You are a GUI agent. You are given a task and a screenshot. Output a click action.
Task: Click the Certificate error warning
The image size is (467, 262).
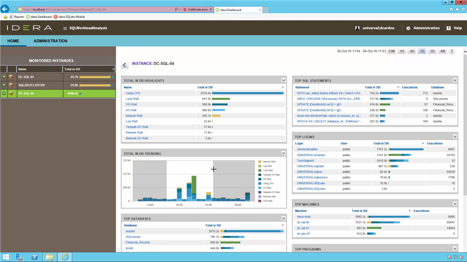[196, 9]
